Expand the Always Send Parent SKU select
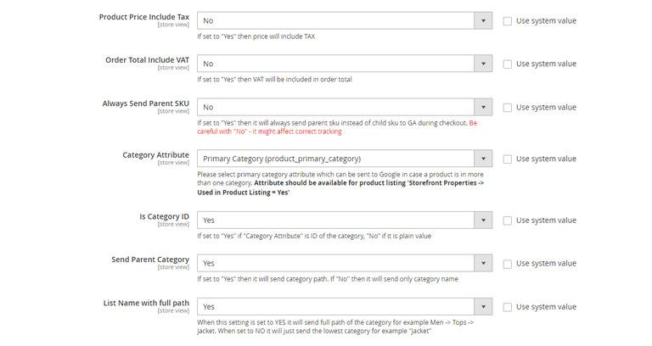 tap(344, 108)
